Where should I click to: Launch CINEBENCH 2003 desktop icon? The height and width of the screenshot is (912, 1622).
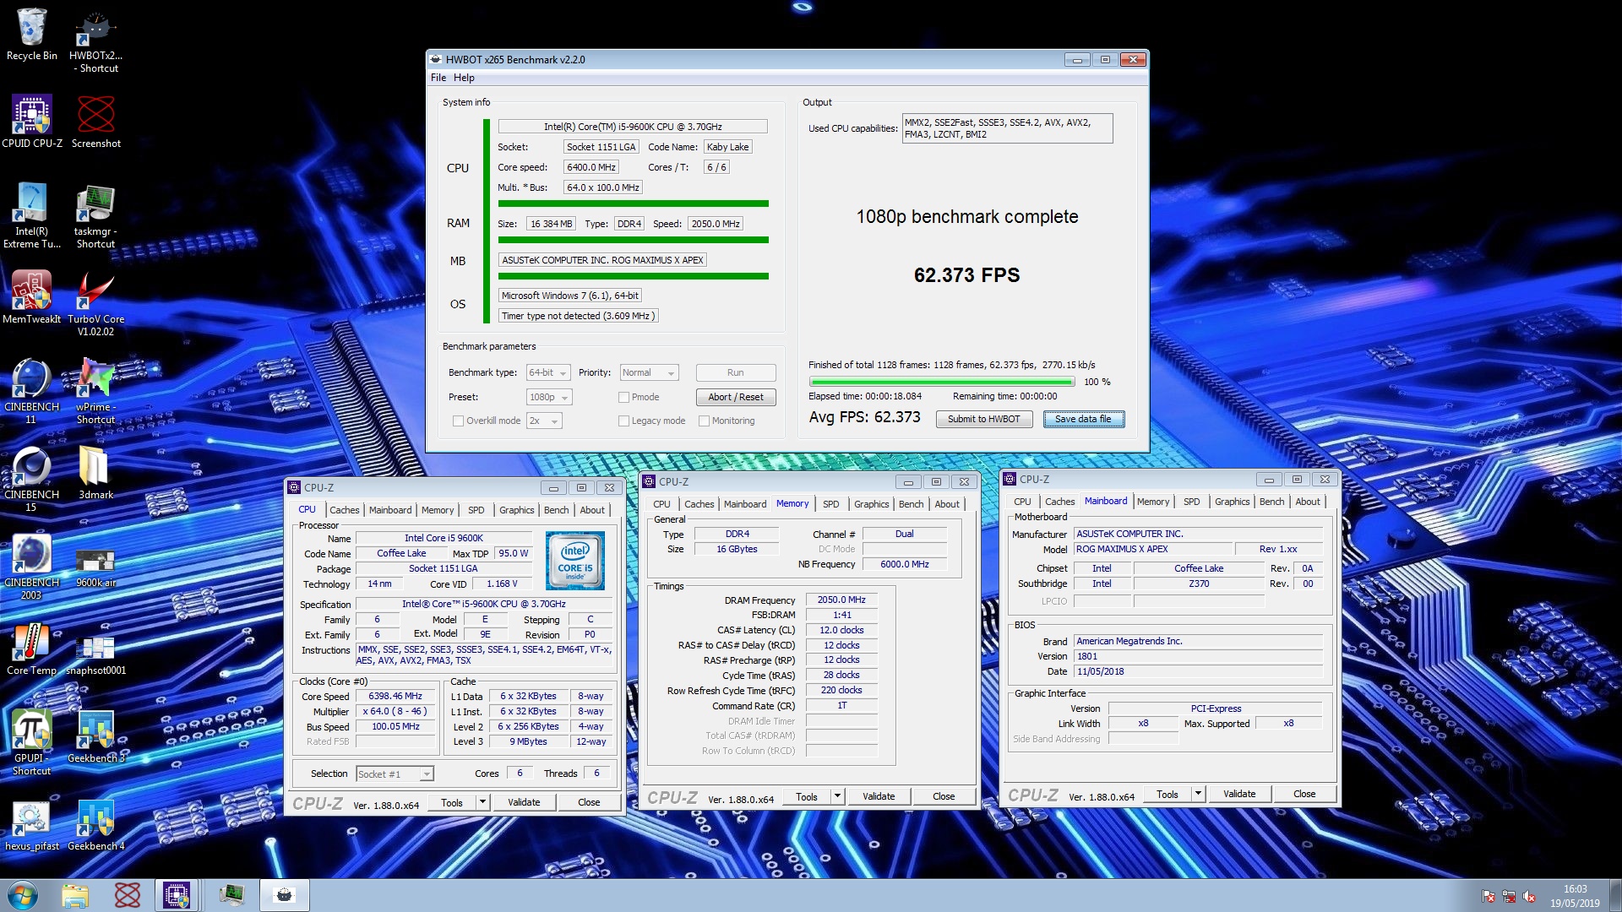click(x=31, y=567)
